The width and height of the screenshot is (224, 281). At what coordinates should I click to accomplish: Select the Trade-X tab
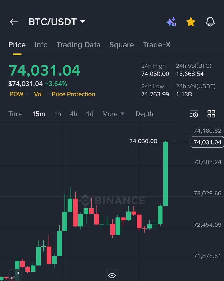157,45
